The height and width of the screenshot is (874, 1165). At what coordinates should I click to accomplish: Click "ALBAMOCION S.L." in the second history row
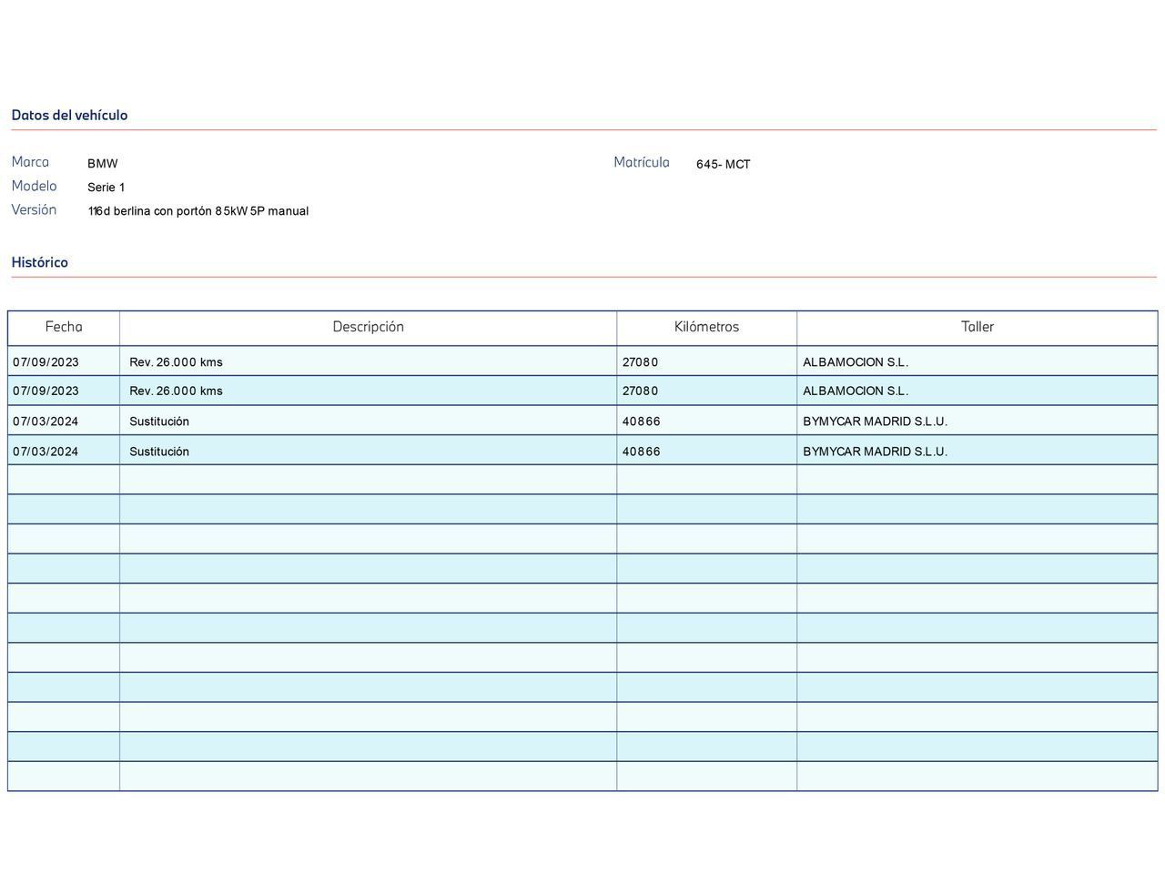tap(856, 391)
